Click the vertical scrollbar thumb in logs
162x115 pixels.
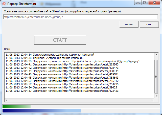click(156, 77)
